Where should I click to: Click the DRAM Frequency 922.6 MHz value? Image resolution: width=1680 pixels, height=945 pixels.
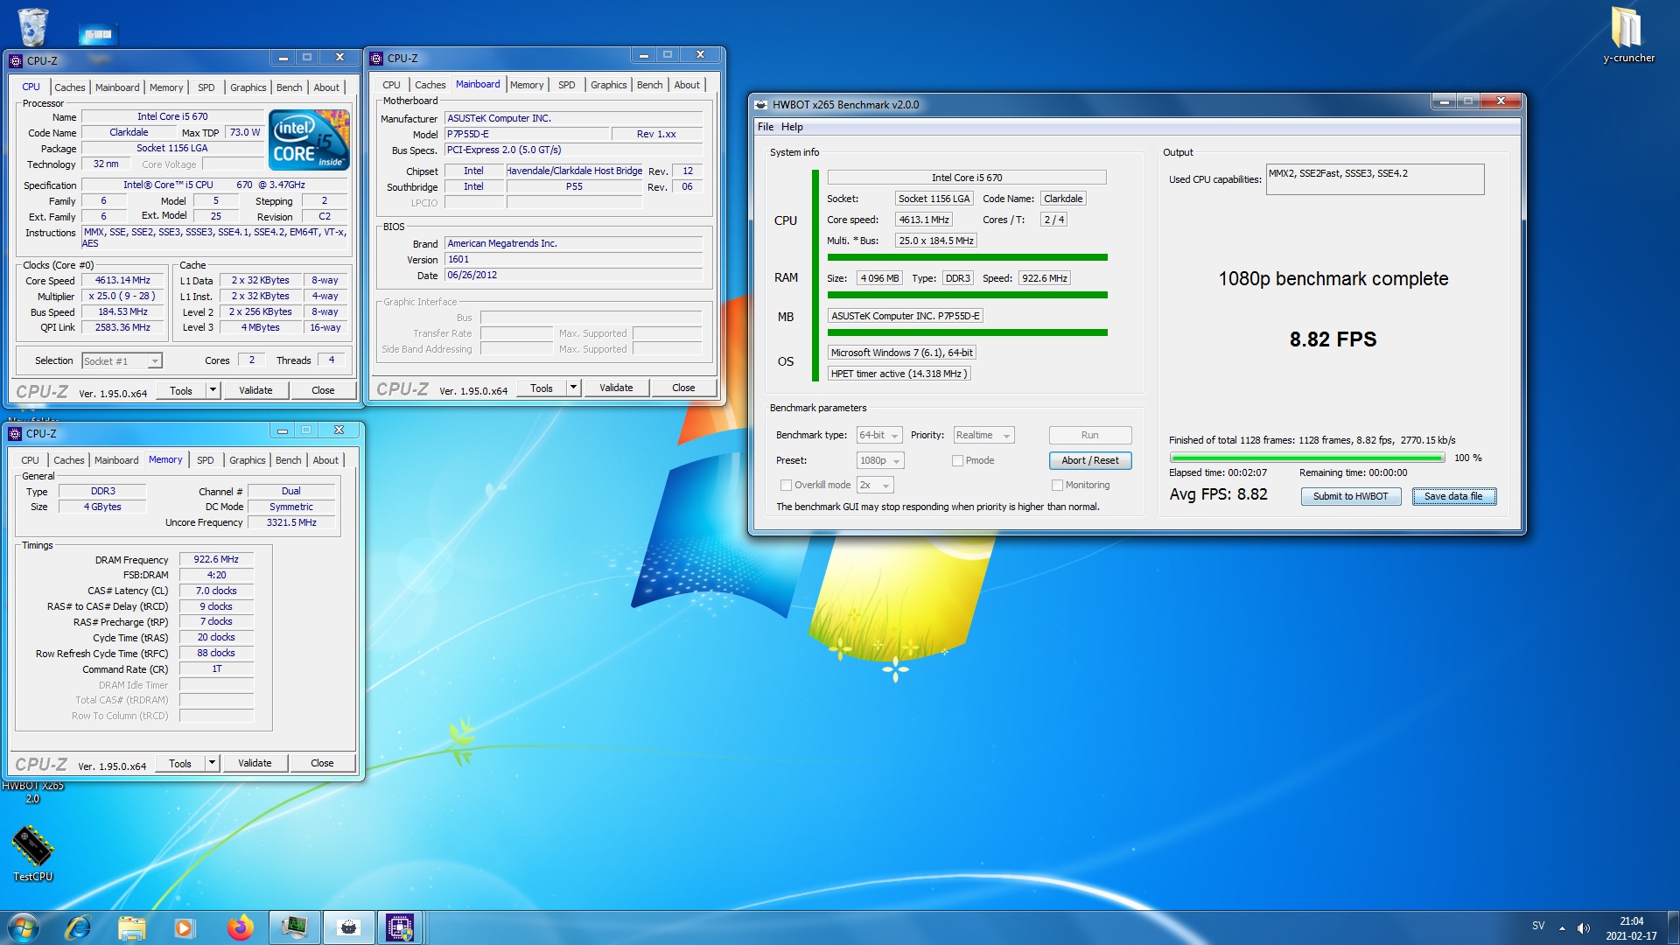tap(216, 559)
